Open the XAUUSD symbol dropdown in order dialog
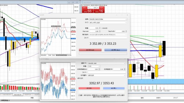 [x=108, y=19]
